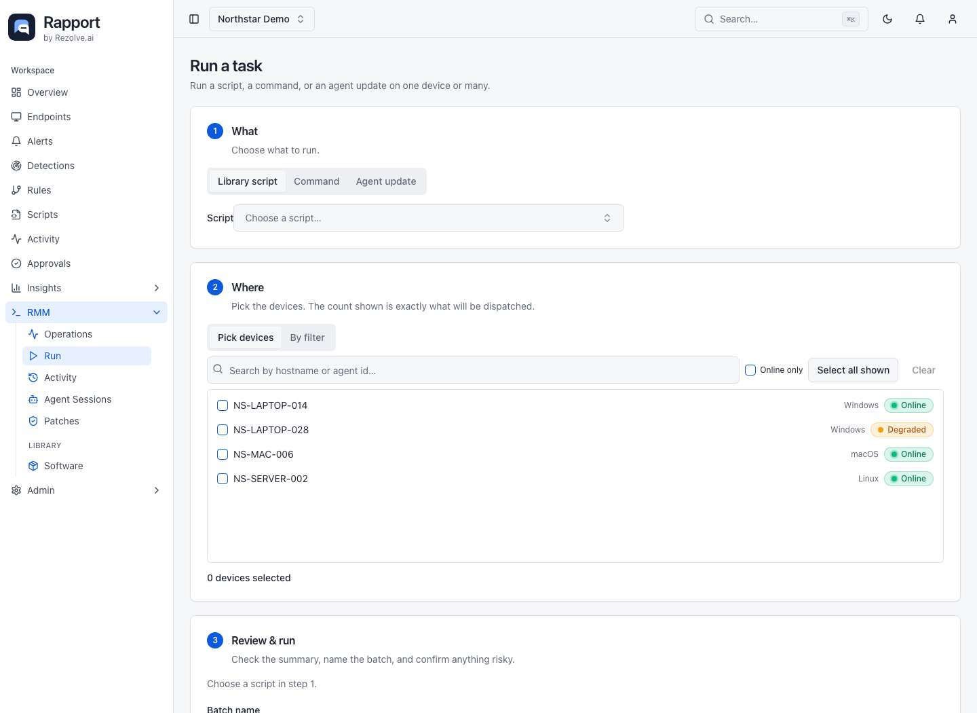This screenshot has width=977, height=713.
Task: Open RMM Activity history link
Action: (x=87, y=378)
